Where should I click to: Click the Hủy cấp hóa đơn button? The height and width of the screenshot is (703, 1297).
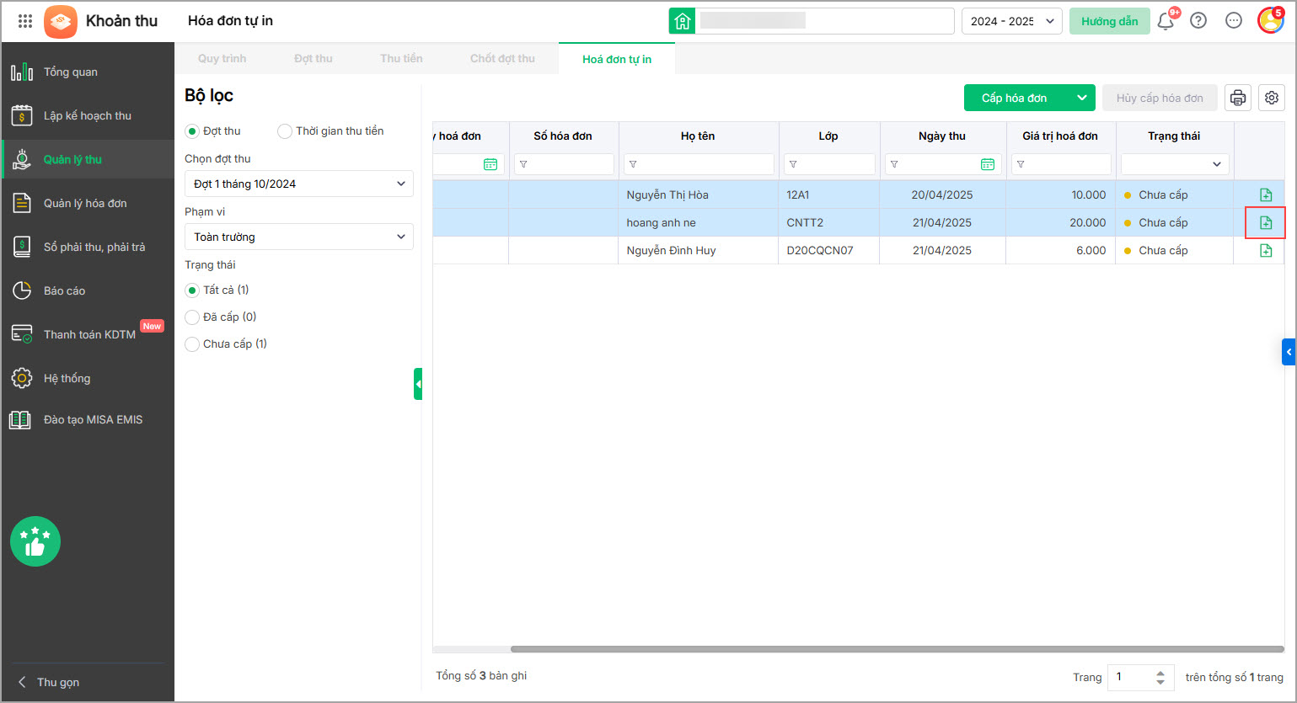(x=1160, y=98)
